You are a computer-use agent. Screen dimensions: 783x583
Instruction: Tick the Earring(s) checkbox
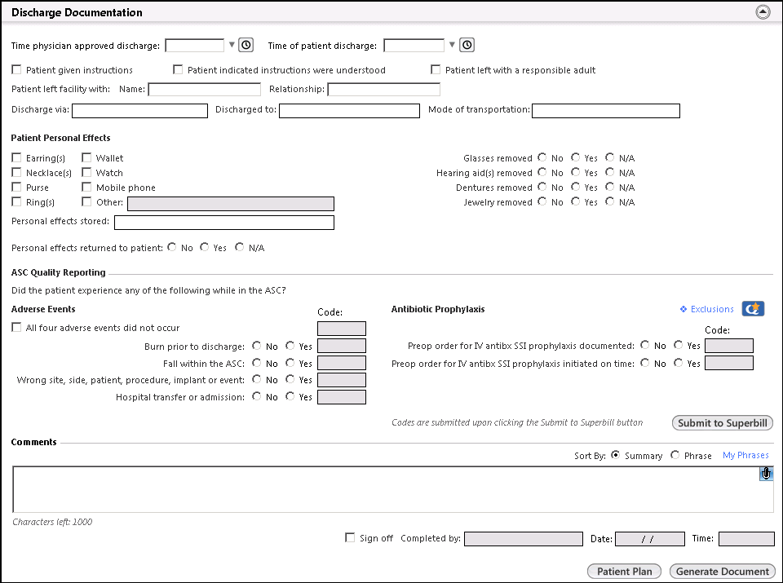point(16,157)
